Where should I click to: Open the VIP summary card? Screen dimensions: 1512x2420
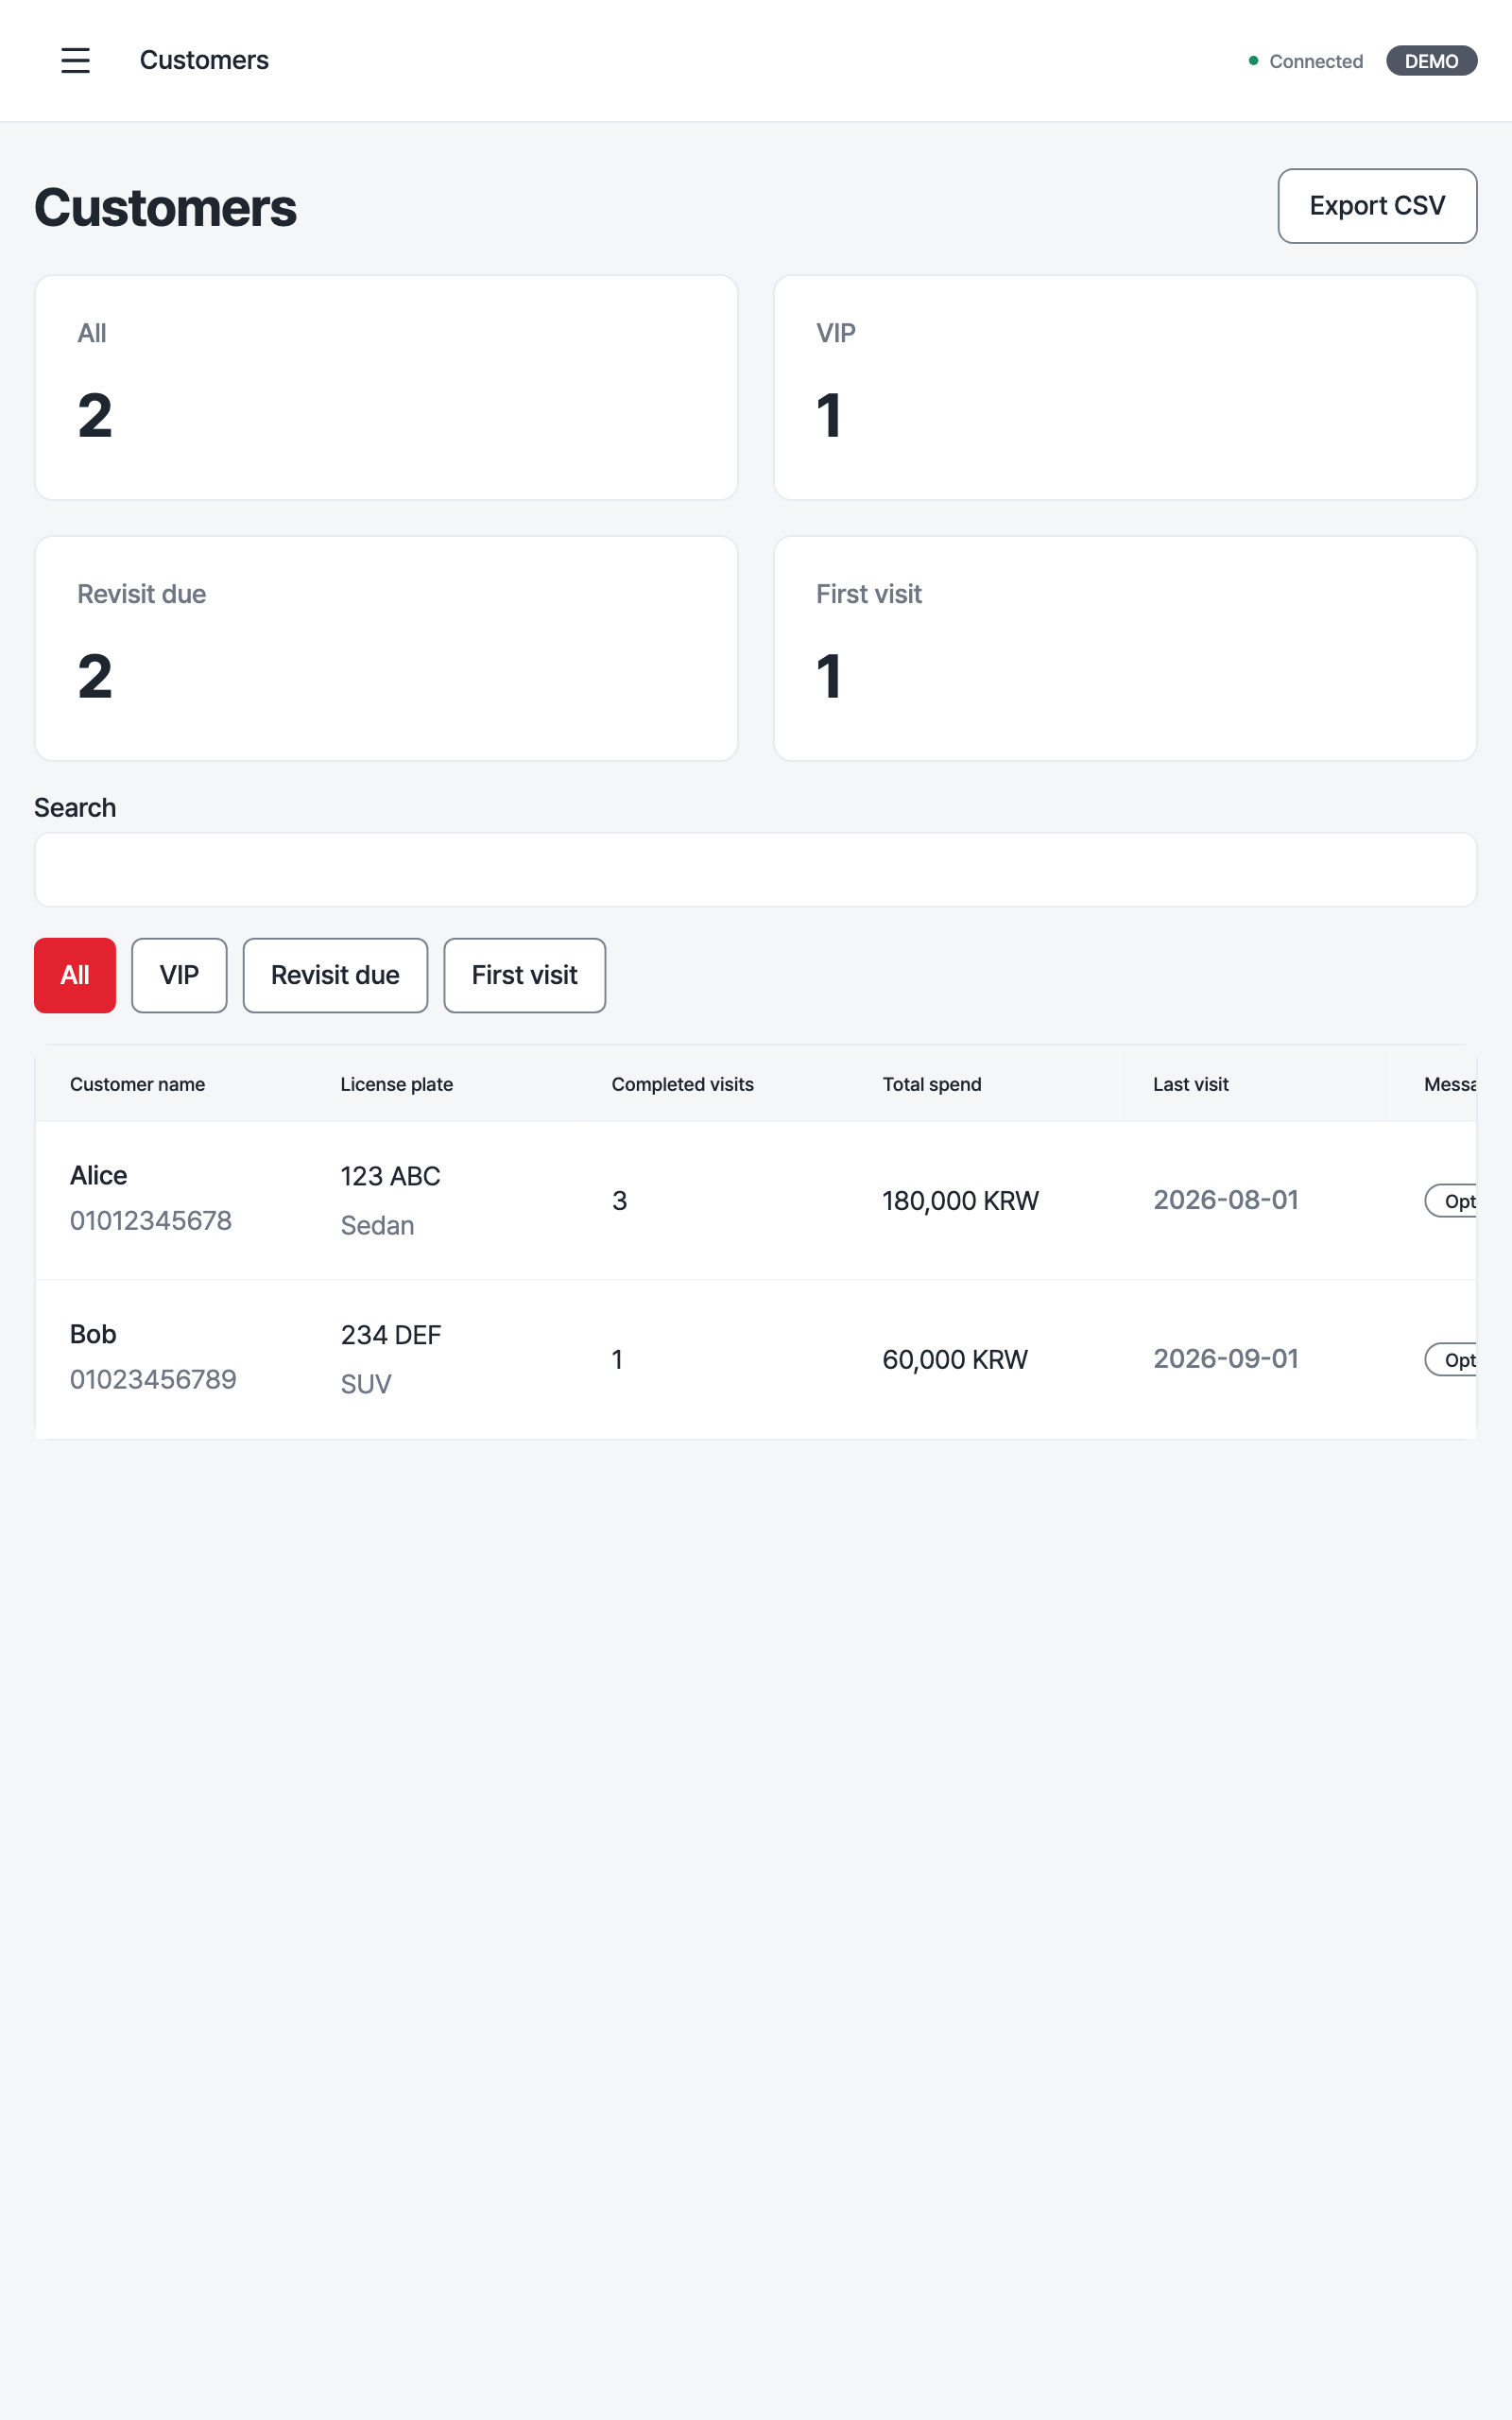click(x=1125, y=388)
